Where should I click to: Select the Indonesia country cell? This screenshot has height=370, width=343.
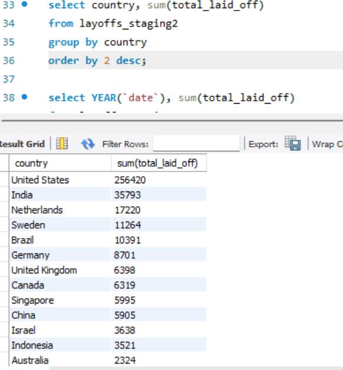(x=60, y=345)
